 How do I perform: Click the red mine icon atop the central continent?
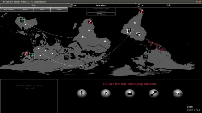pyautogui.click(x=90, y=22)
